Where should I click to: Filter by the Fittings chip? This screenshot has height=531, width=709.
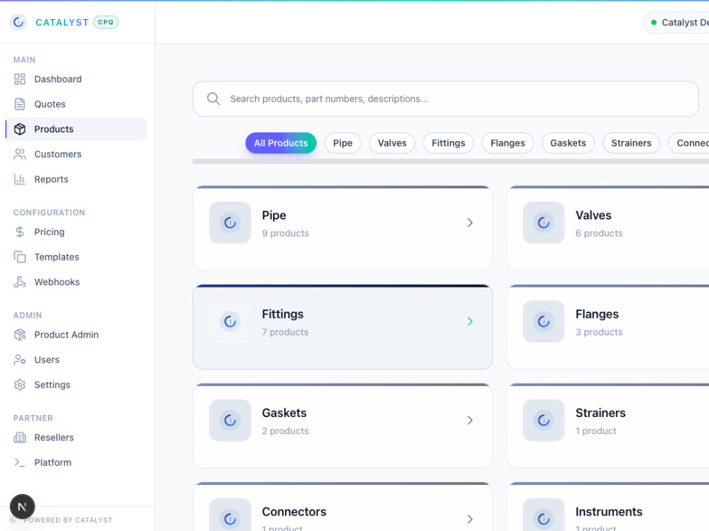tap(448, 143)
